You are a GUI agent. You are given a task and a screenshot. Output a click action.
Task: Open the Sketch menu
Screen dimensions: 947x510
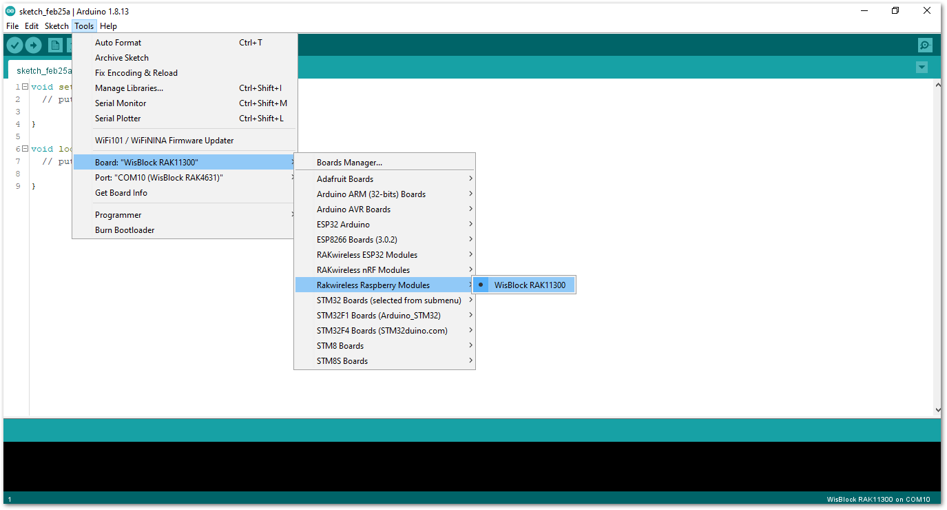(x=56, y=26)
